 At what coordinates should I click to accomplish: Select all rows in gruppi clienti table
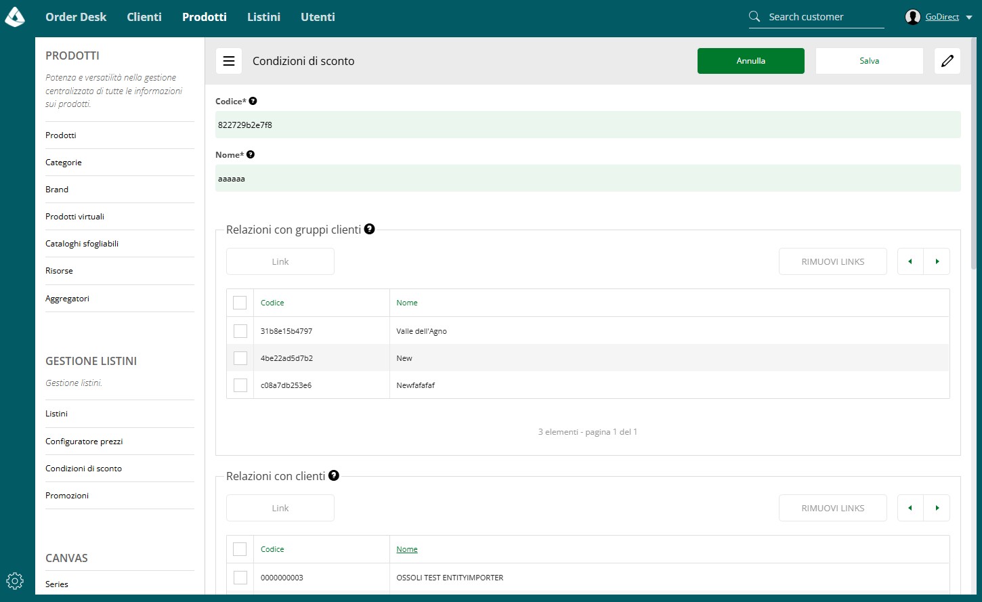240,303
